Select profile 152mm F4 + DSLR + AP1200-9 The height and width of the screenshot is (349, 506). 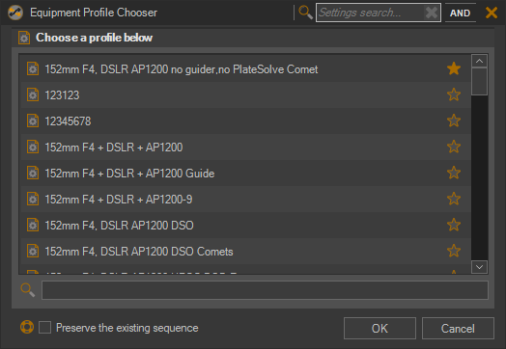(x=246, y=200)
